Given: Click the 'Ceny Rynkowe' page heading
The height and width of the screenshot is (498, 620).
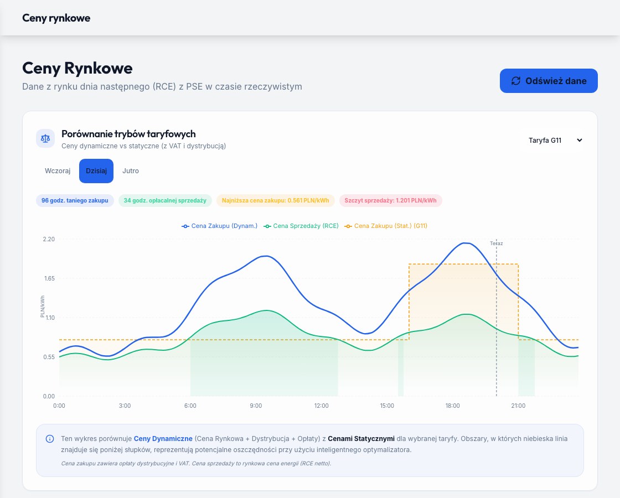Looking at the screenshot, I should pyautogui.click(x=77, y=68).
